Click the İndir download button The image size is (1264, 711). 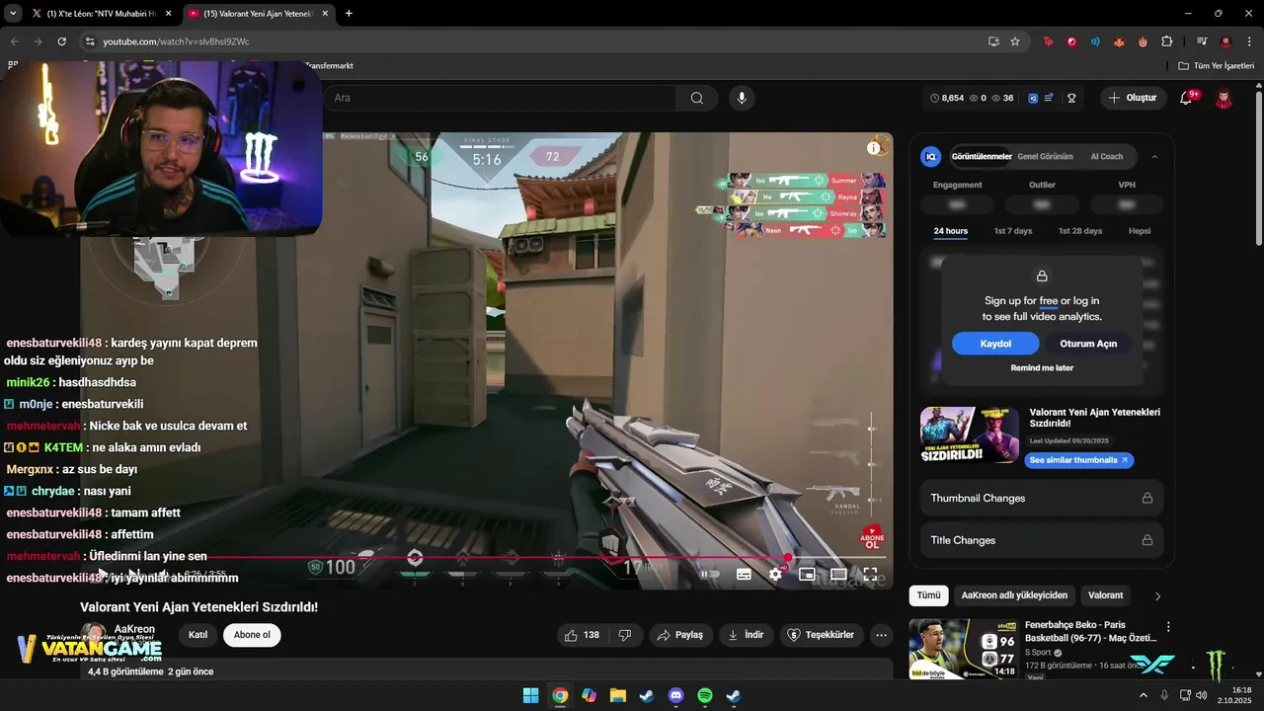tap(746, 635)
